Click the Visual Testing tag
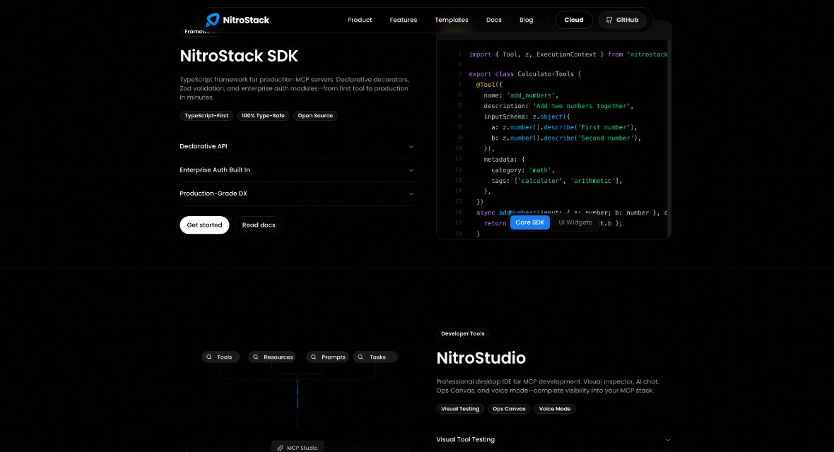The image size is (834, 452). 460,409
